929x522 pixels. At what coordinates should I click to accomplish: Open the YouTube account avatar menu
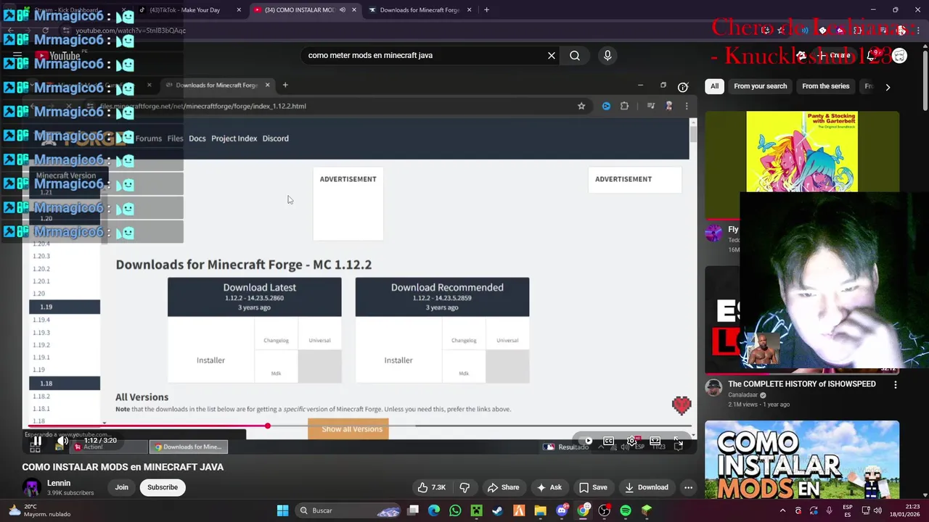900,55
